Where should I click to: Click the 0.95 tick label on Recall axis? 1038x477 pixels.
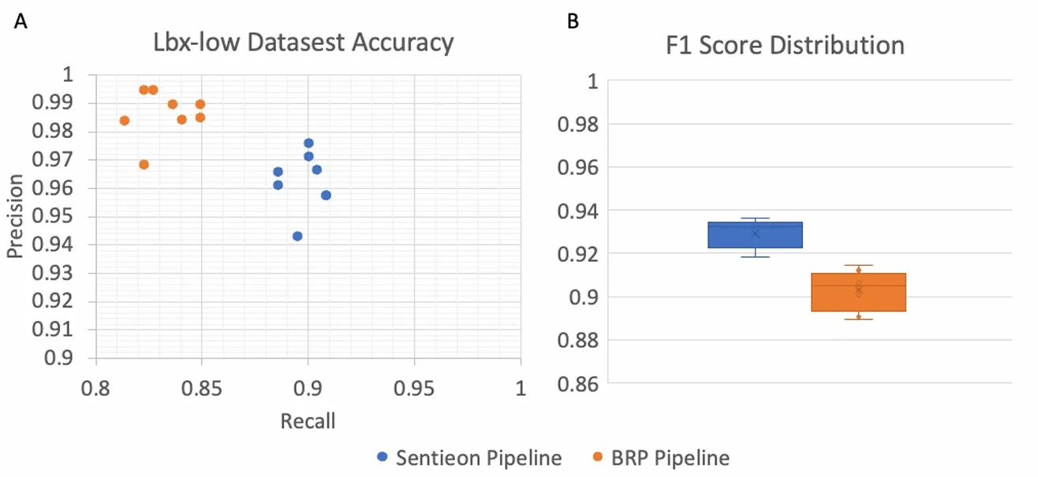coord(415,387)
